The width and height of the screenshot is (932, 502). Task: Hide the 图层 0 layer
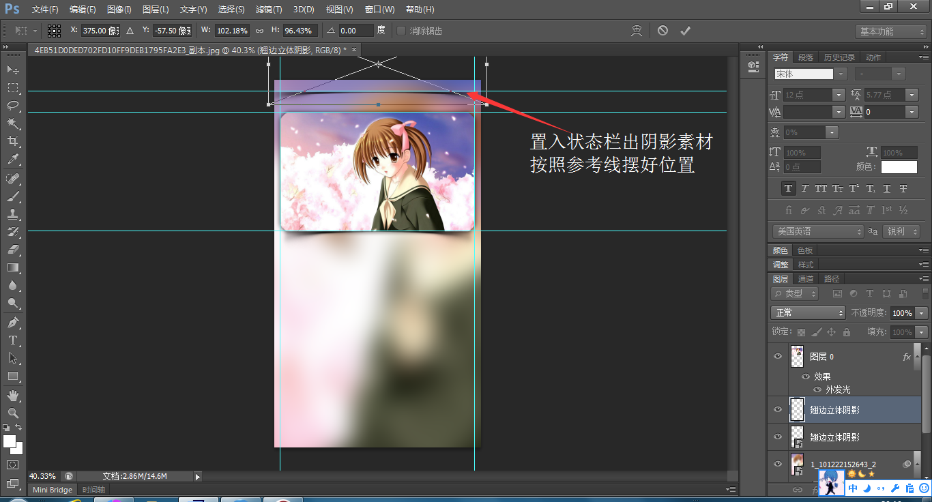[x=777, y=356]
